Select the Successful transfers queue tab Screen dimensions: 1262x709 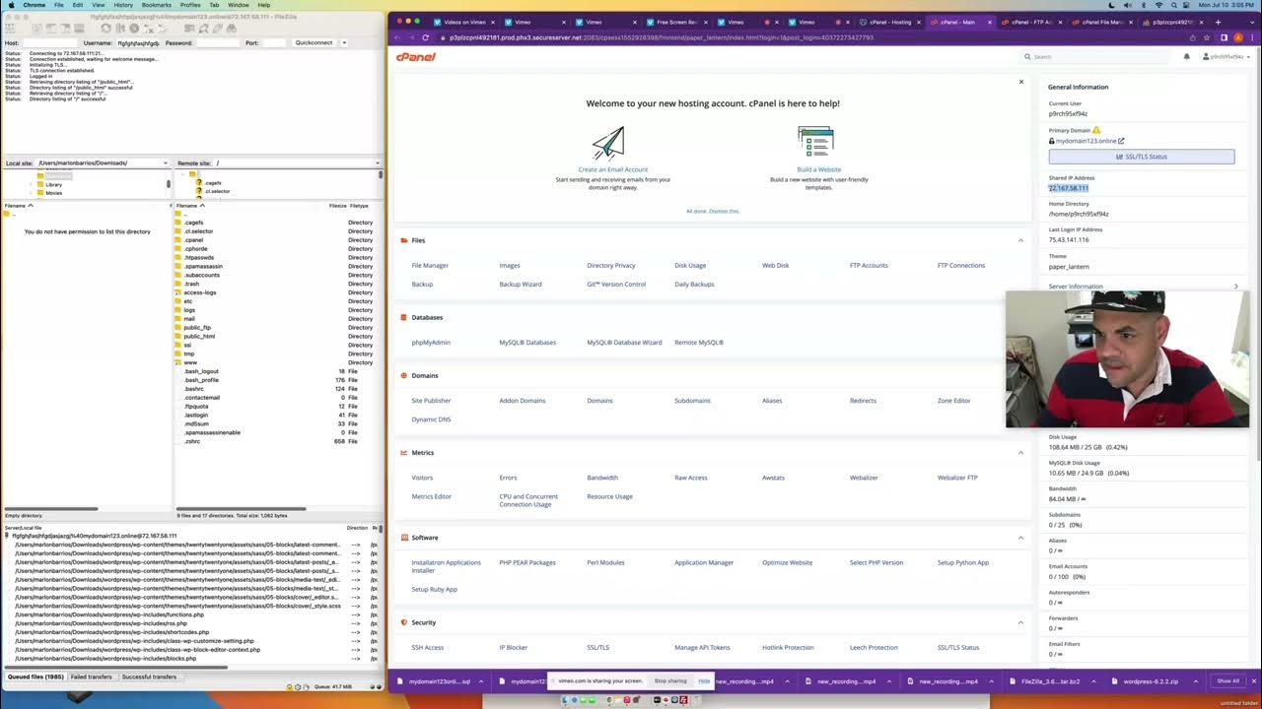point(149,677)
